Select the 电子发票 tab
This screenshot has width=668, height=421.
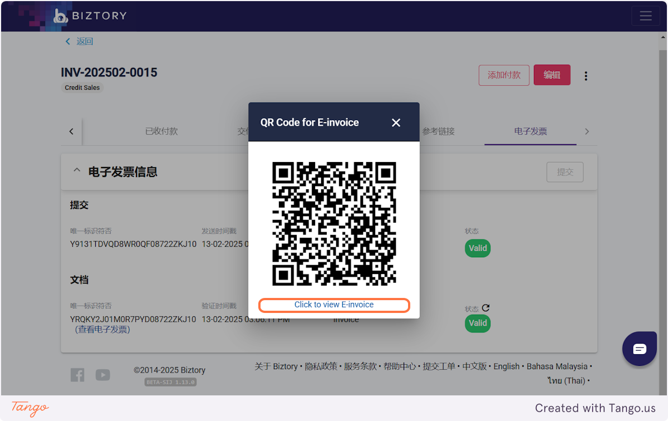coord(531,131)
